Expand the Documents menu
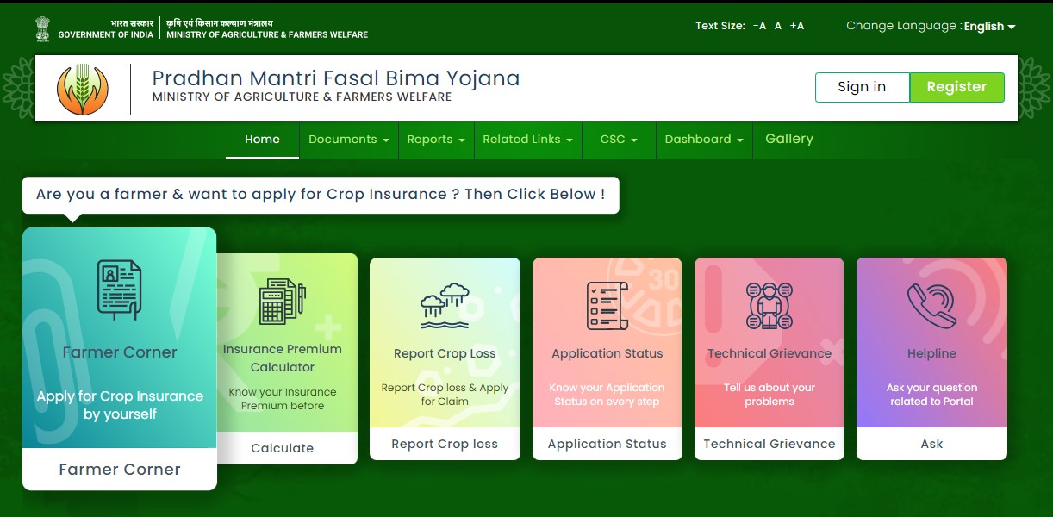This screenshot has width=1053, height=517. (349, 140)
